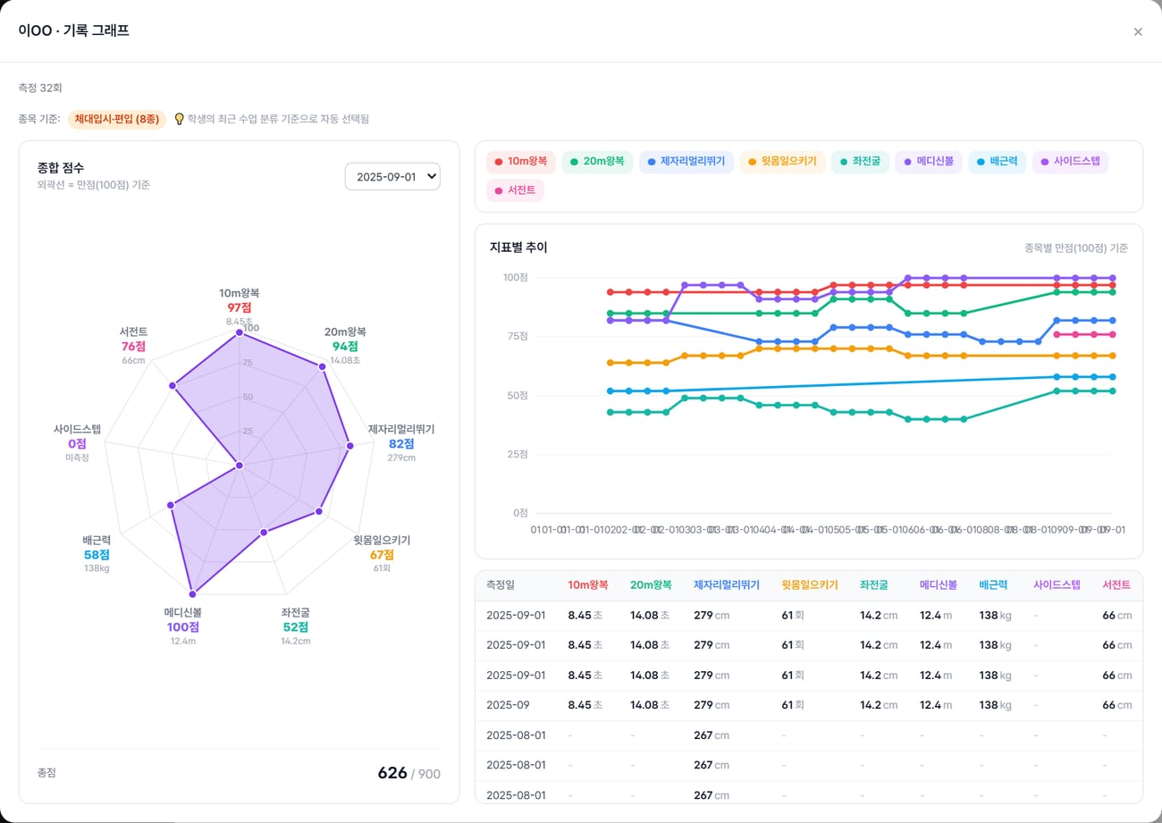Click the 서전트 table column header

tap(1116, 585)
